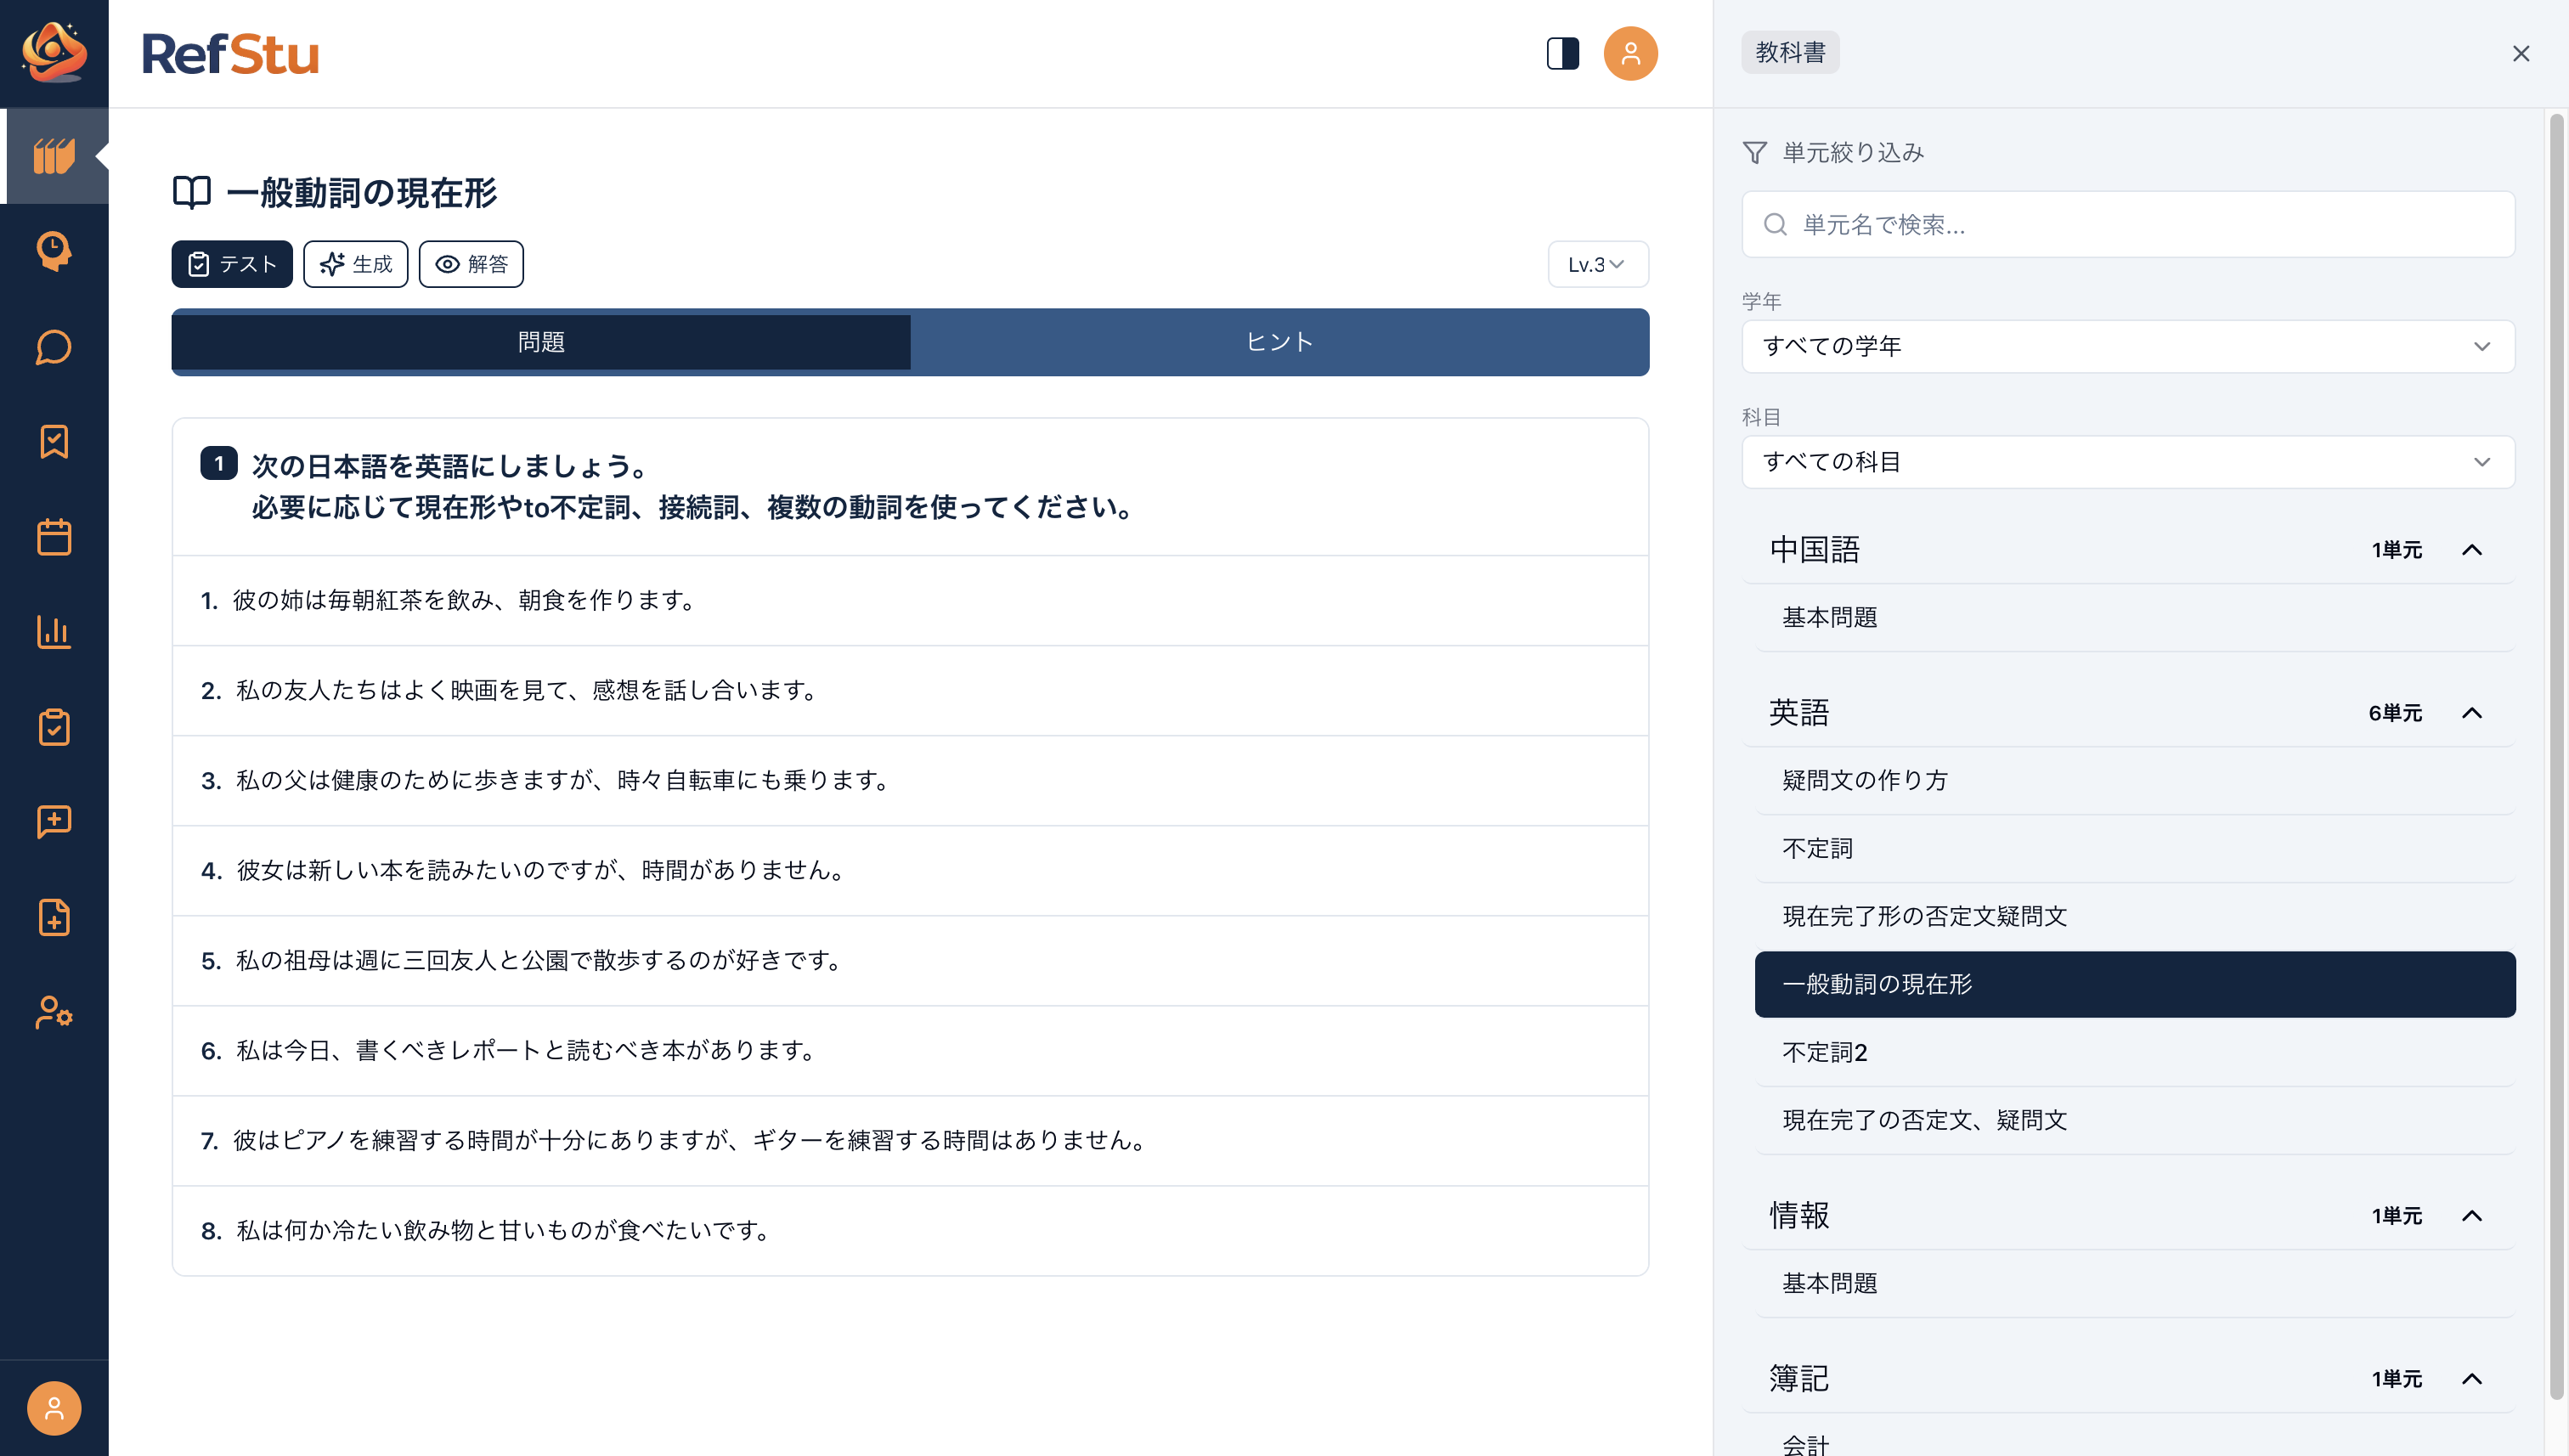
Task: Select 一般動詞の現在形 unit
Action: [2135, 984]
